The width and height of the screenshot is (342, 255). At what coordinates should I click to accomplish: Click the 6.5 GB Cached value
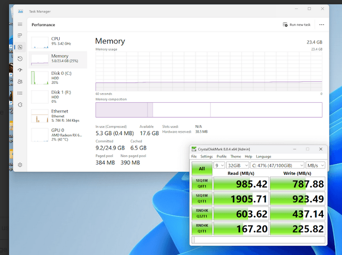(x=138, y=148)
